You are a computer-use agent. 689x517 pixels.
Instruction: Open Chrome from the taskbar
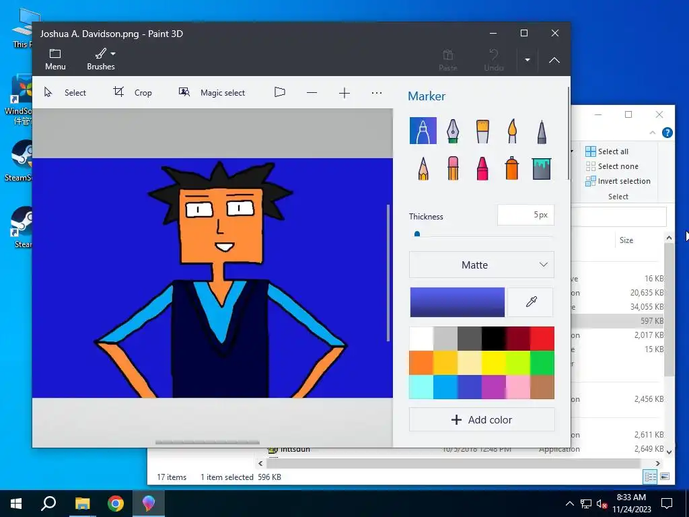pos(116,504)
